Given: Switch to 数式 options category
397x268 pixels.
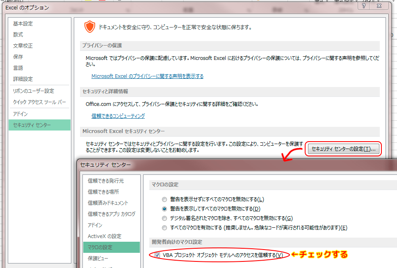Looking at the screenshot, I should point(18,35).
